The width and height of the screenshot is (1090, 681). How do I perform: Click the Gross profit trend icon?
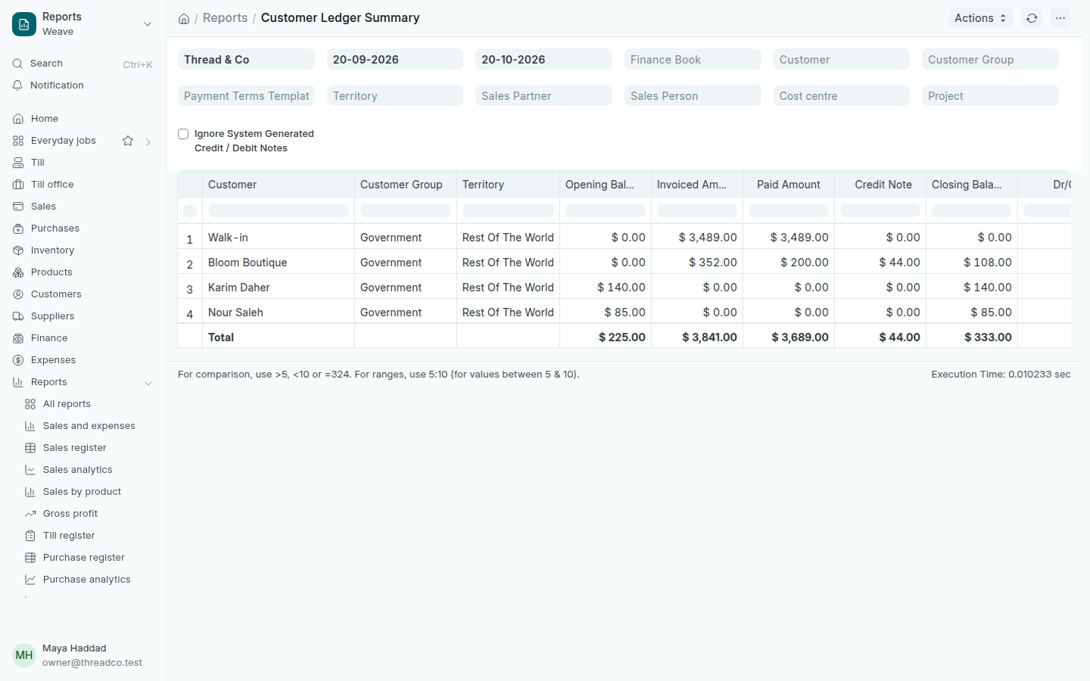pos(30,514)
